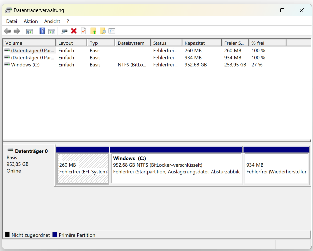Image resolution: width=313 pixels, height=251 pixels.
Task: Click the properties checkmark page icon
Action: [x=84, y=31]
